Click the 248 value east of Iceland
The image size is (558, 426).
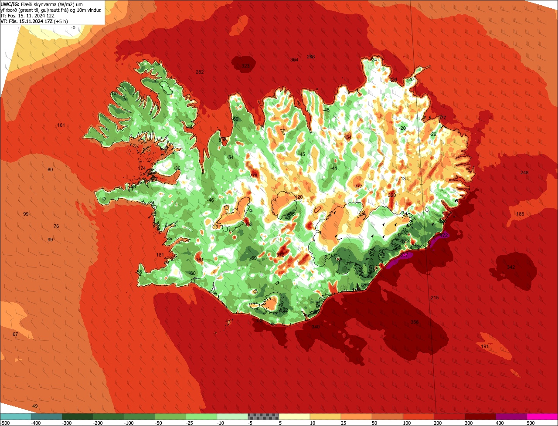(524, 172)
